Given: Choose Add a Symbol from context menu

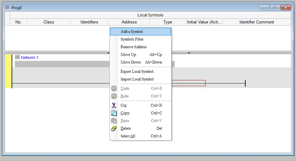Looking at the screenshot, I should click(140, 31).
